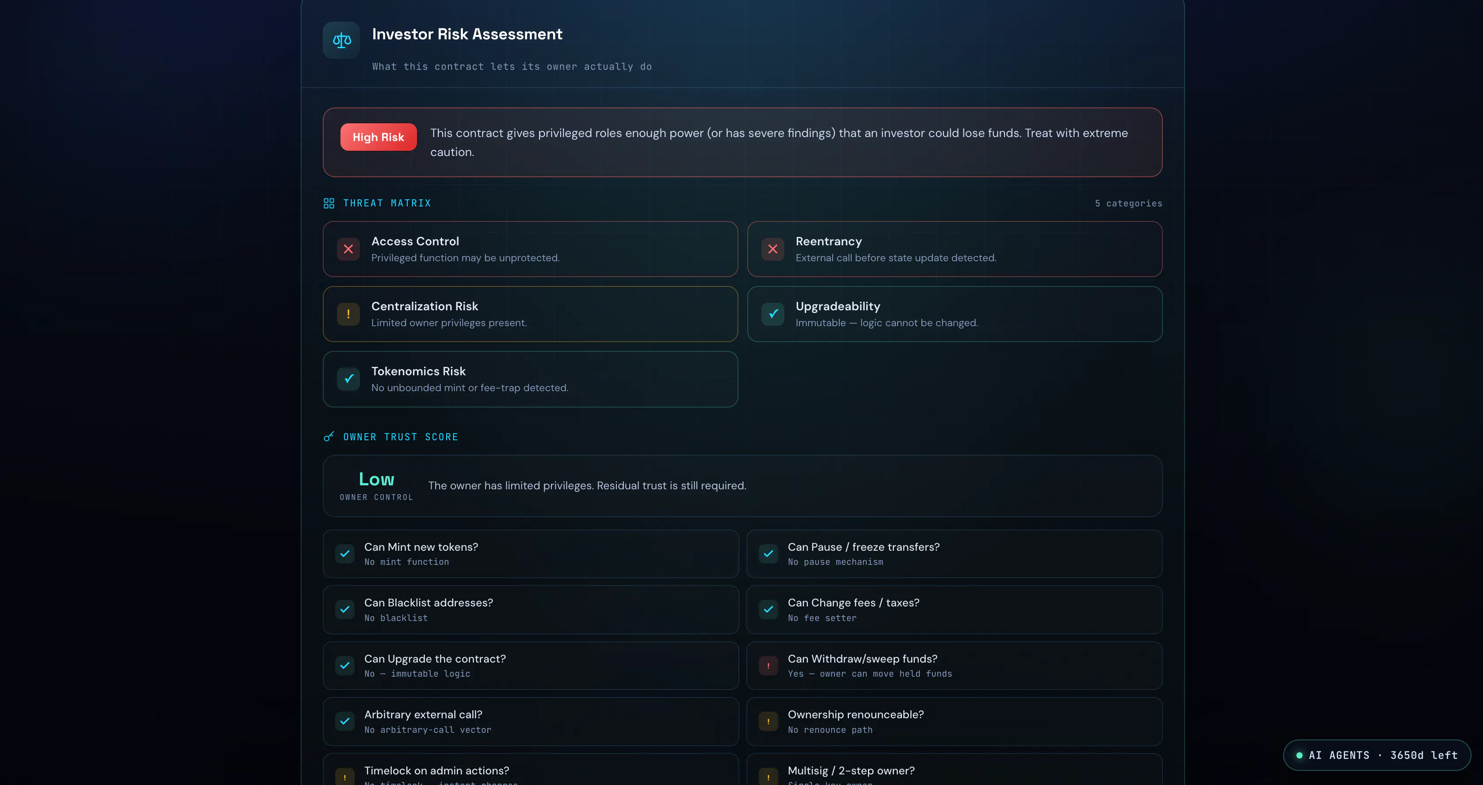Click the Threat Matrix grid icon
Viewport: 1483px width, 785px height.
tap(329, 203)
